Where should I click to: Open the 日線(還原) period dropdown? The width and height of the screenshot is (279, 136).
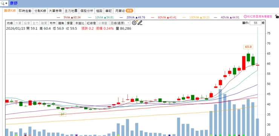[x=120, y=23]
